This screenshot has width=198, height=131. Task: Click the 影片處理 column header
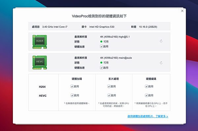coord(114,79)
